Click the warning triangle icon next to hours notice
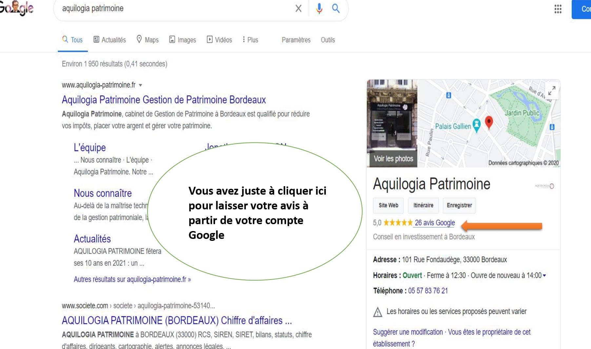 (378, 312)
